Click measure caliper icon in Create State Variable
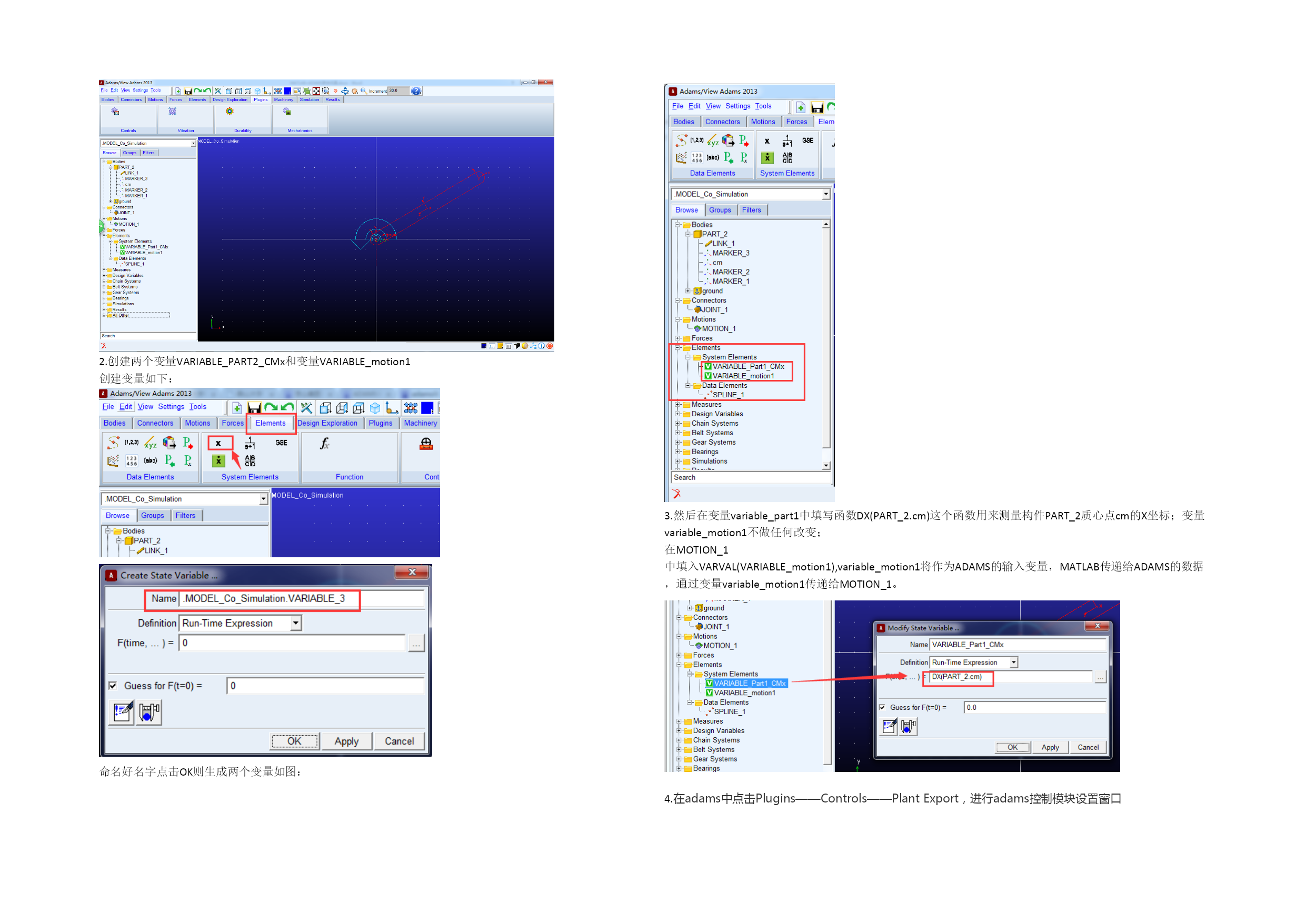The width and height of the screenshot is (1306, 923). click(x=149, y=712)
